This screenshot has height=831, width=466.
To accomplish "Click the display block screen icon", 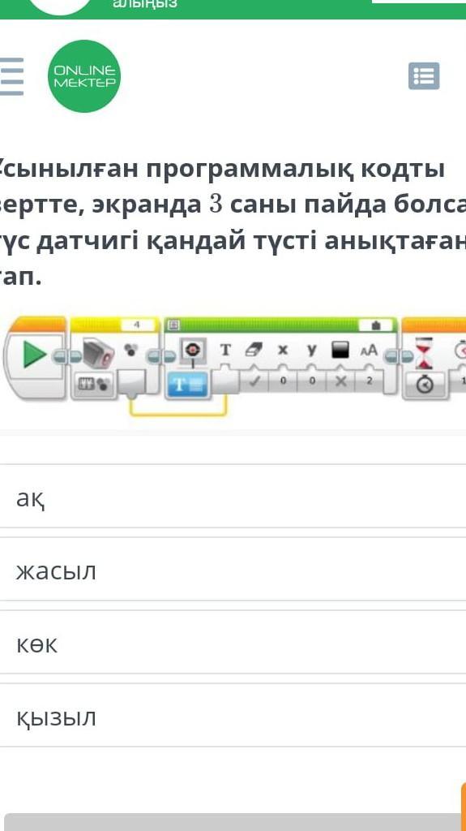I will (x=191, y=350).
